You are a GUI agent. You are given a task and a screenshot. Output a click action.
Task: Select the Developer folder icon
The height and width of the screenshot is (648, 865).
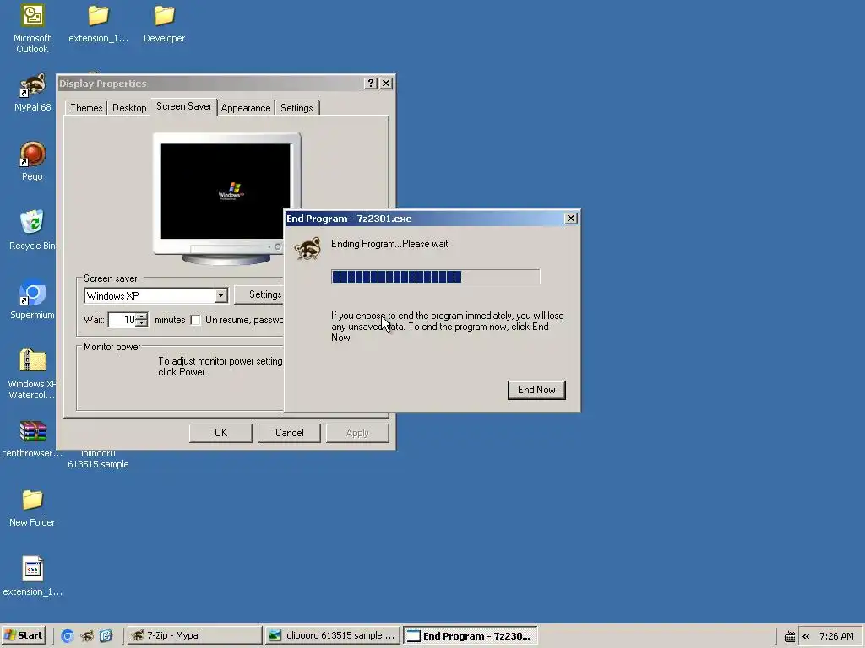pos(164,24)
